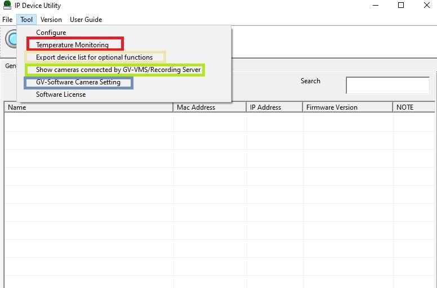
Task: Maximize the IP Device Utility window
Action: click(x=401, y=5)
